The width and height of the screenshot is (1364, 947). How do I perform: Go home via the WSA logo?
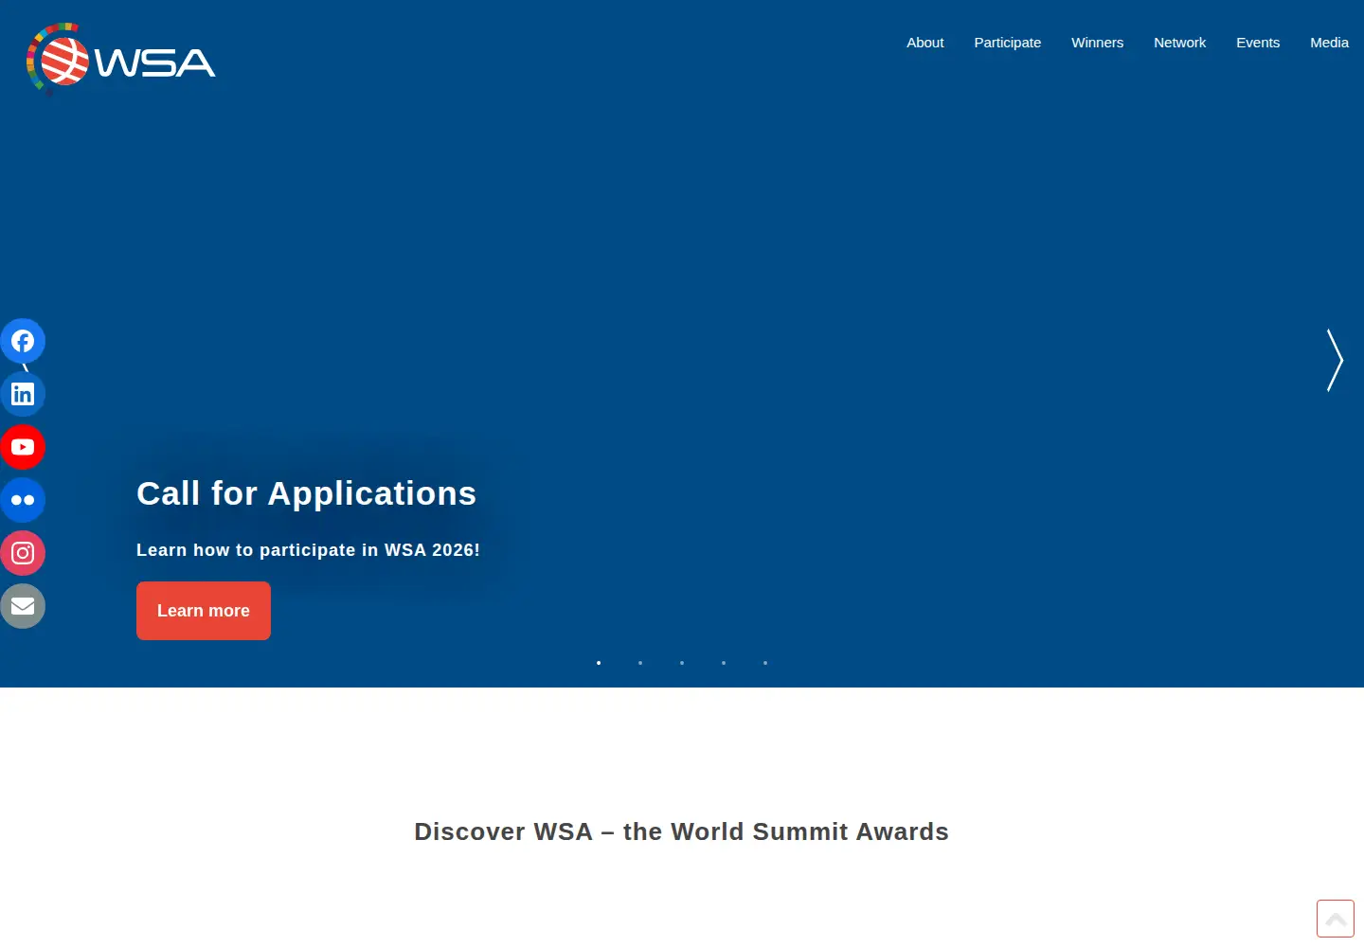121,59
